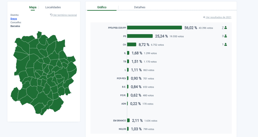Click the undo arrow icon beside Ver território nacional
The image size is (258, 137).
pos(51,15)
